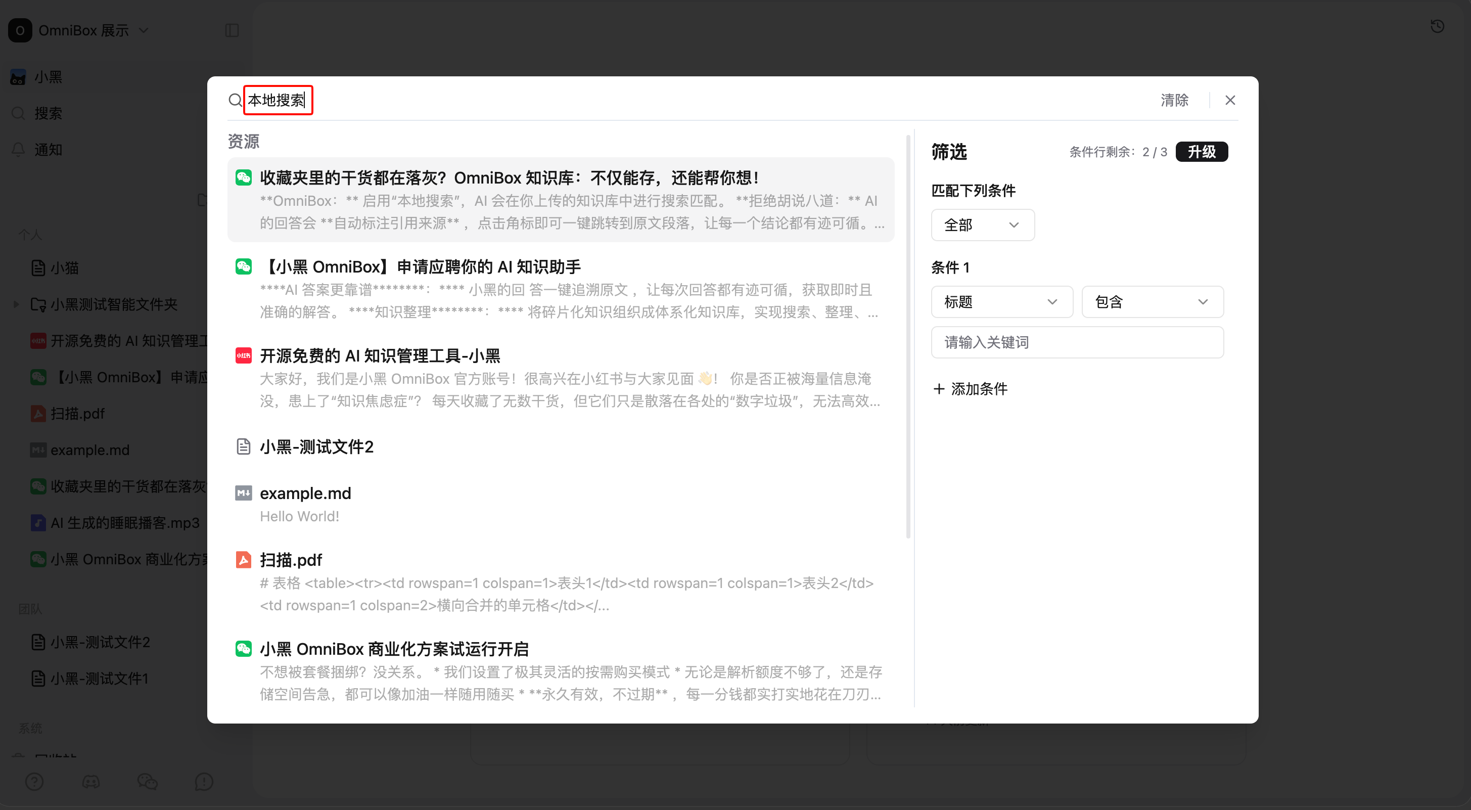Open the 标题 field dropdown
Viewport: 1471px width, 810px height.
click(x=1001, y=302)
